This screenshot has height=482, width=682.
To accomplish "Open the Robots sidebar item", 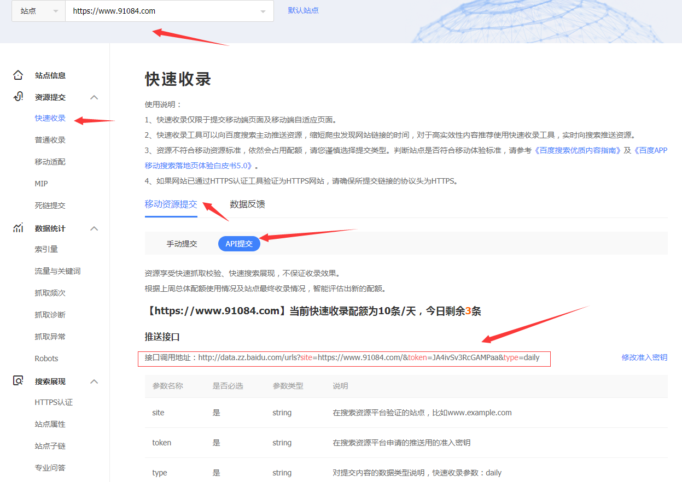I will [46, 358].
